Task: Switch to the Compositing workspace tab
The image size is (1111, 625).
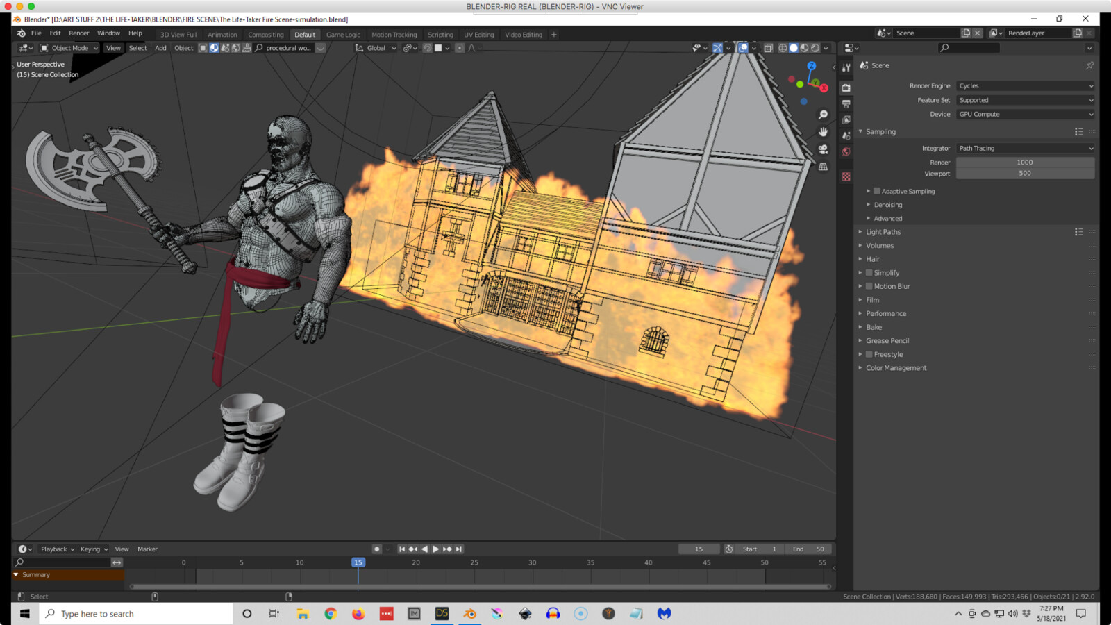Action: [x=266, y=35]
